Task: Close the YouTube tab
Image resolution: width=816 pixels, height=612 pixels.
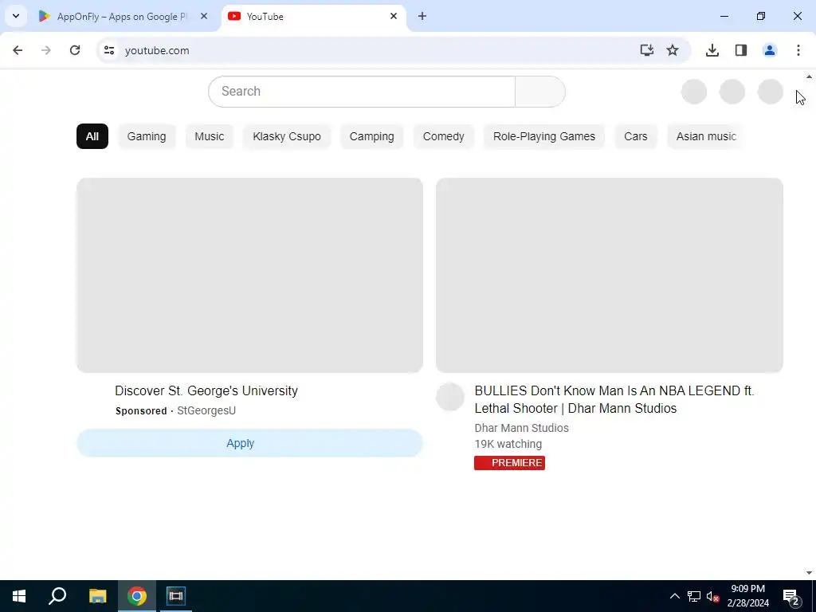Action: click(394, 16)
